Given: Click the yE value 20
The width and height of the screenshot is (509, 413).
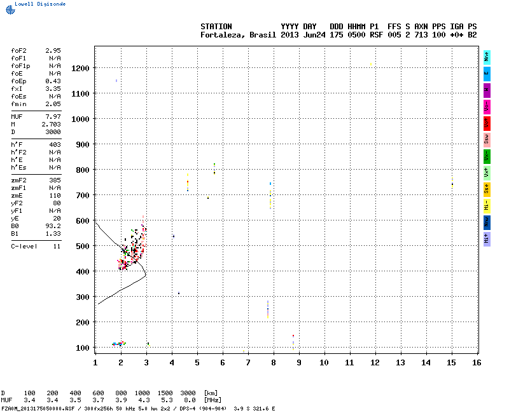Looking at the screenshot, I should point(57,219).
